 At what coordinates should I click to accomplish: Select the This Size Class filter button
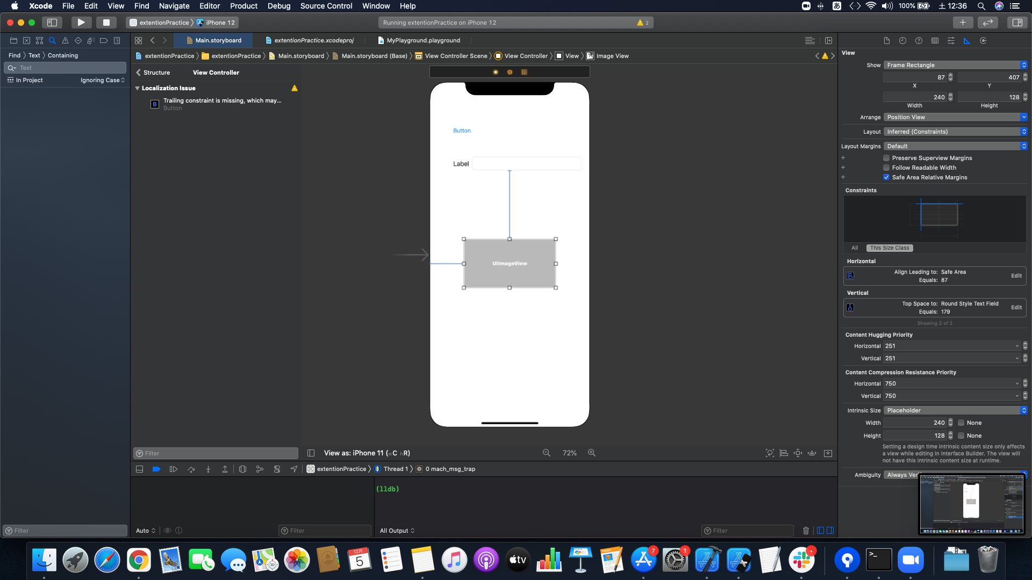(890, 248)
